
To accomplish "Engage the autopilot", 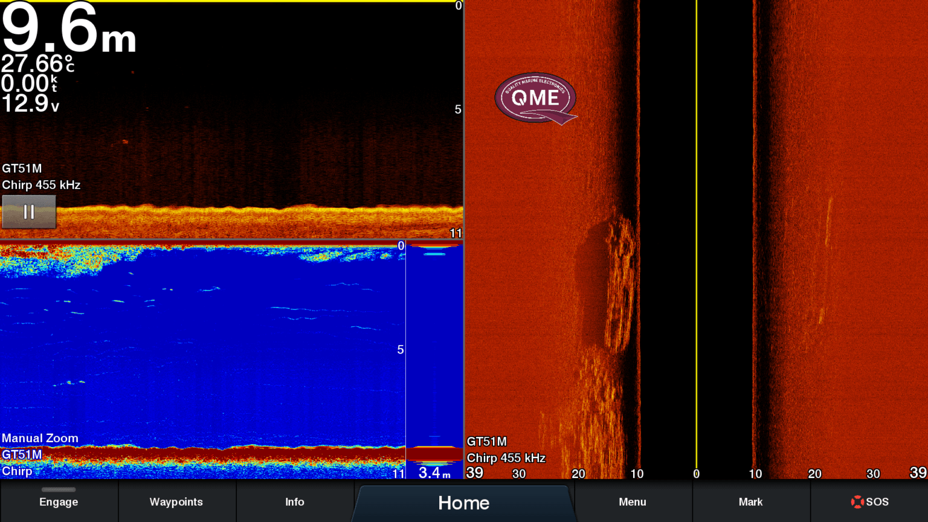I will 59,502.
